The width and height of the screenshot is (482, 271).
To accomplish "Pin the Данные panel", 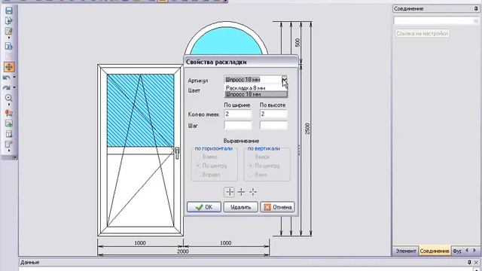I will pyautogui.click(x=469, y=263).
